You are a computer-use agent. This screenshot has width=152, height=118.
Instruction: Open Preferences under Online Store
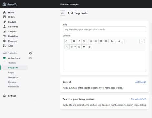14,87
